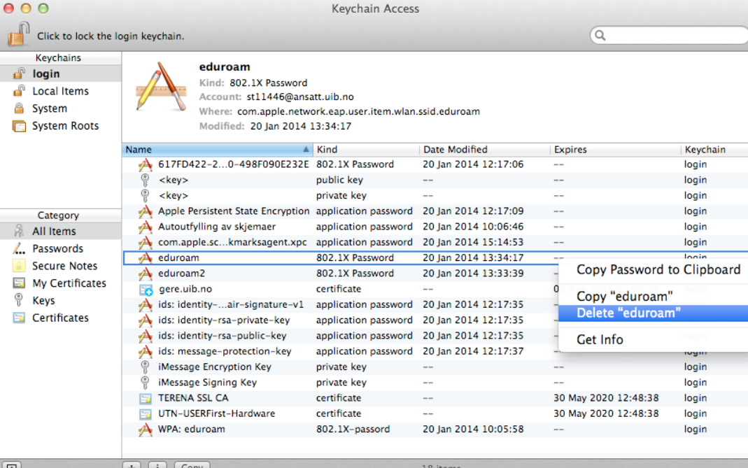This screenshot has height=468, width=748.
Task: Select WPA: eduroam item name
Action: click(x=191, y=430)
